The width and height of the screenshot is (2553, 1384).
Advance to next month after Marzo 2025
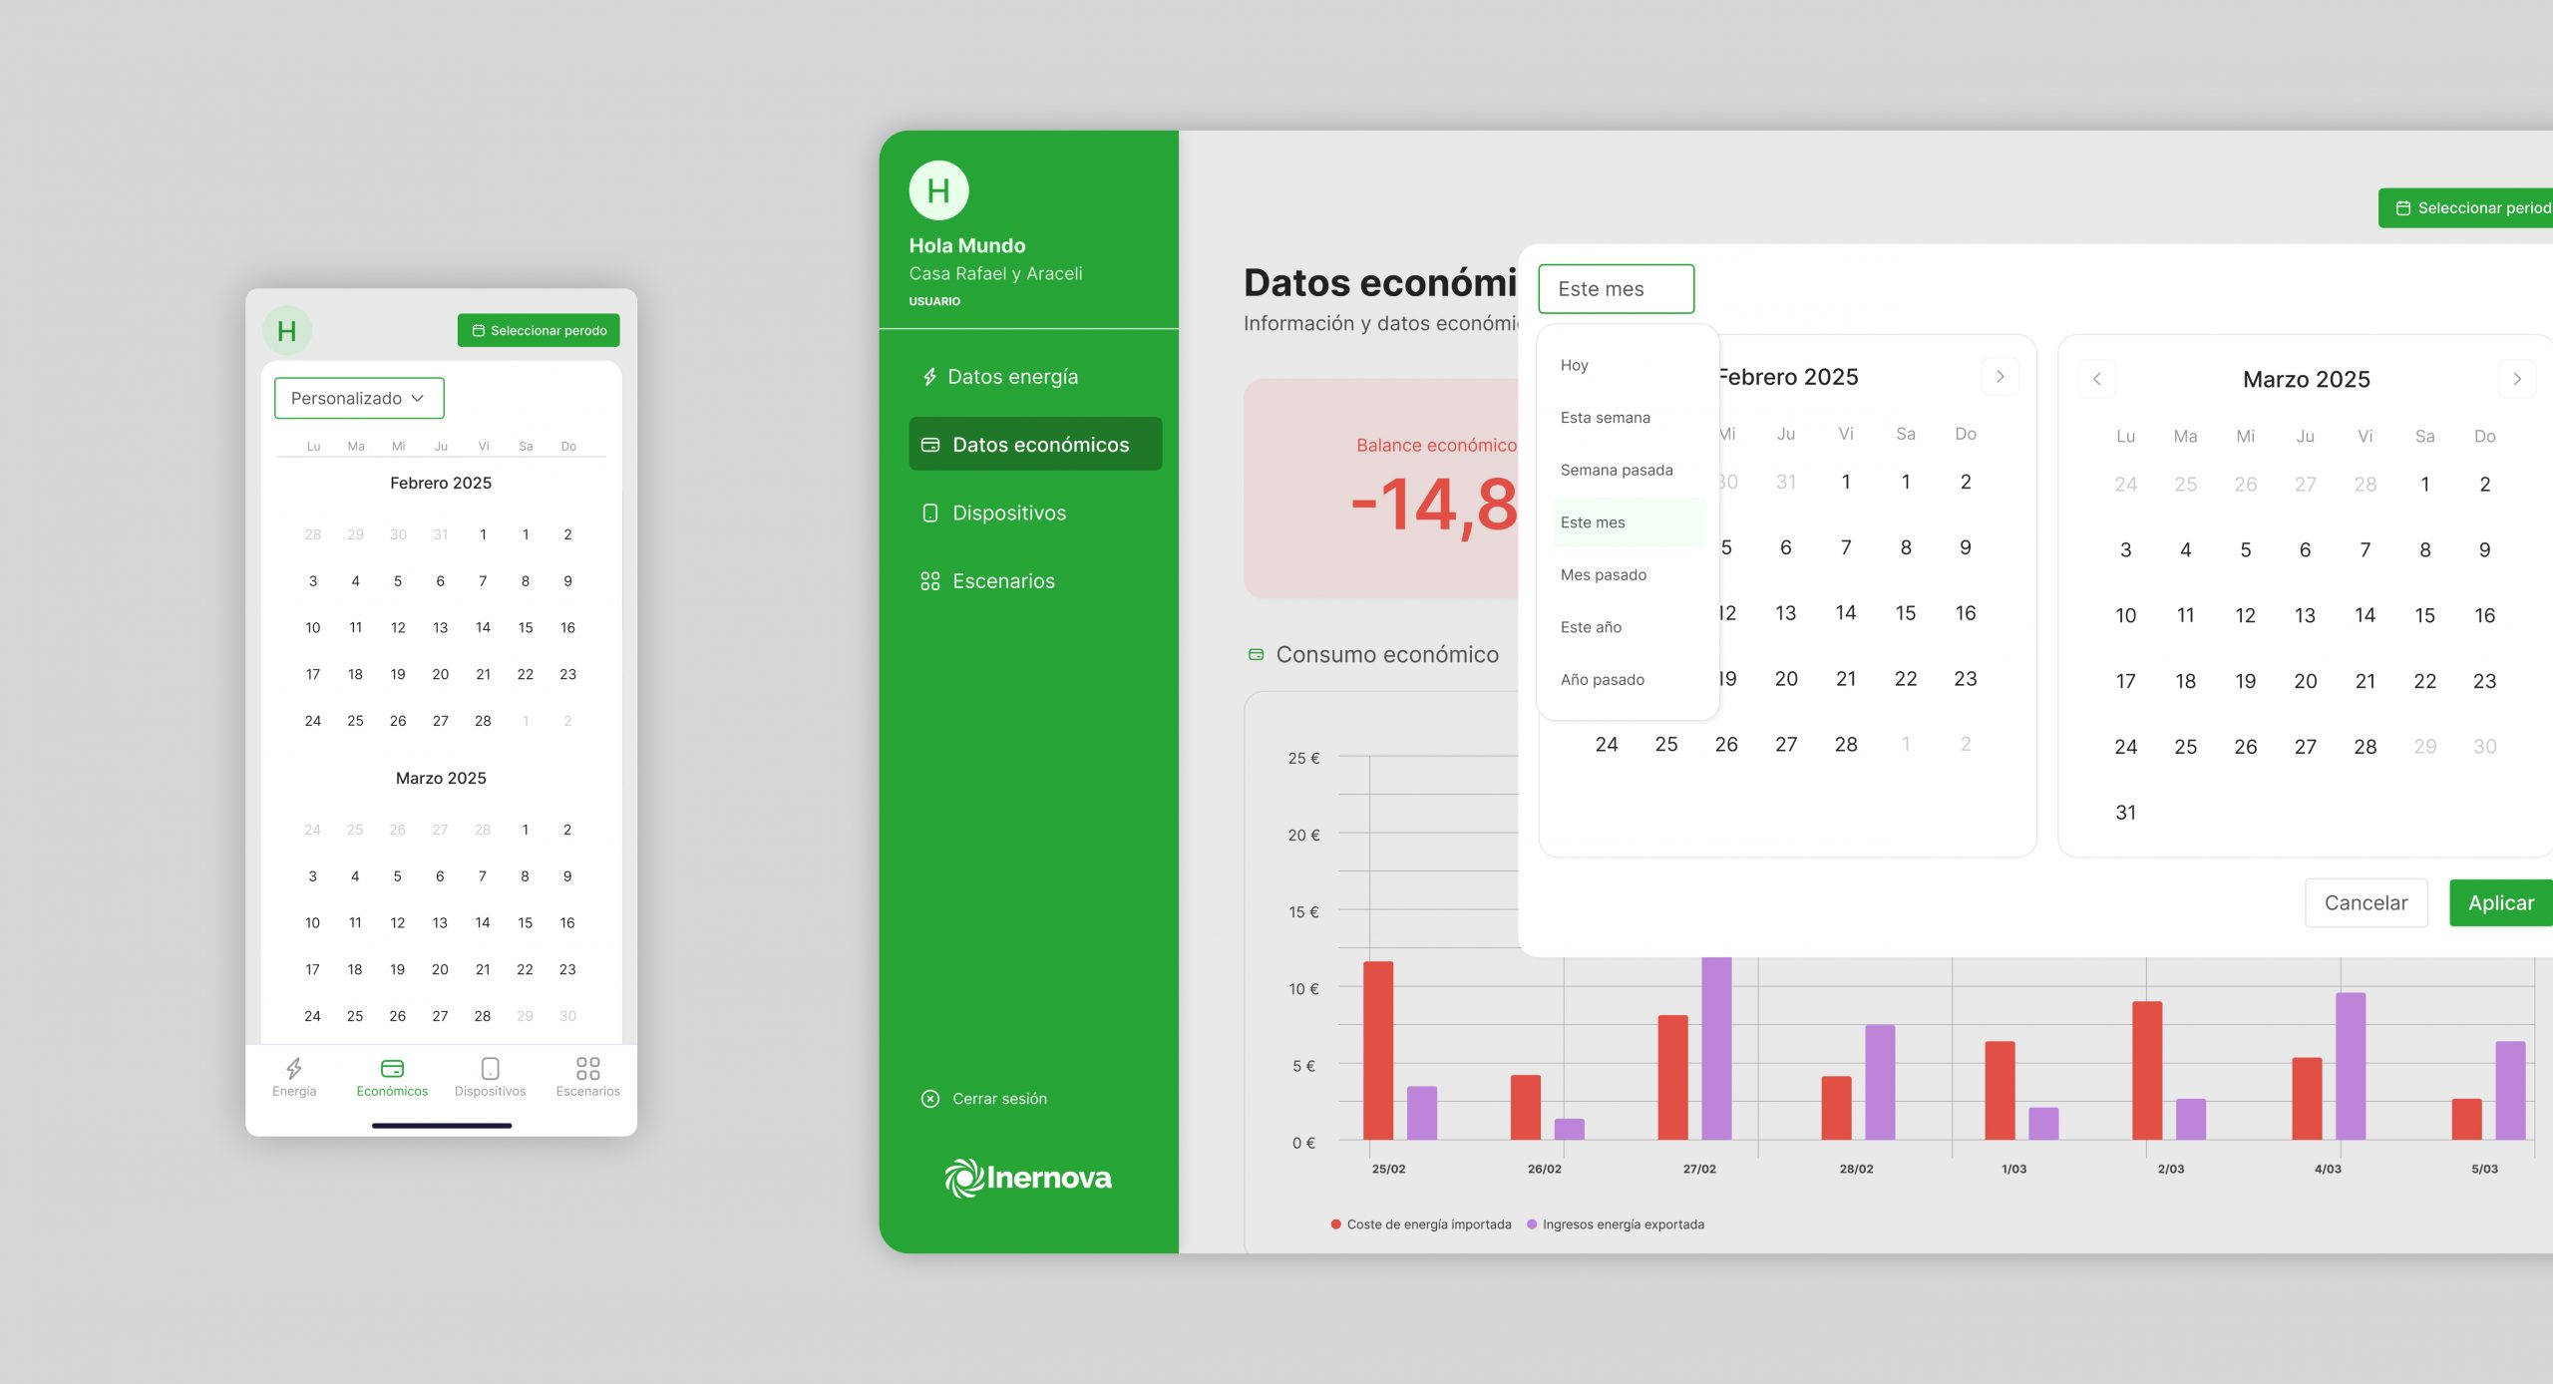coord(2516,379)
